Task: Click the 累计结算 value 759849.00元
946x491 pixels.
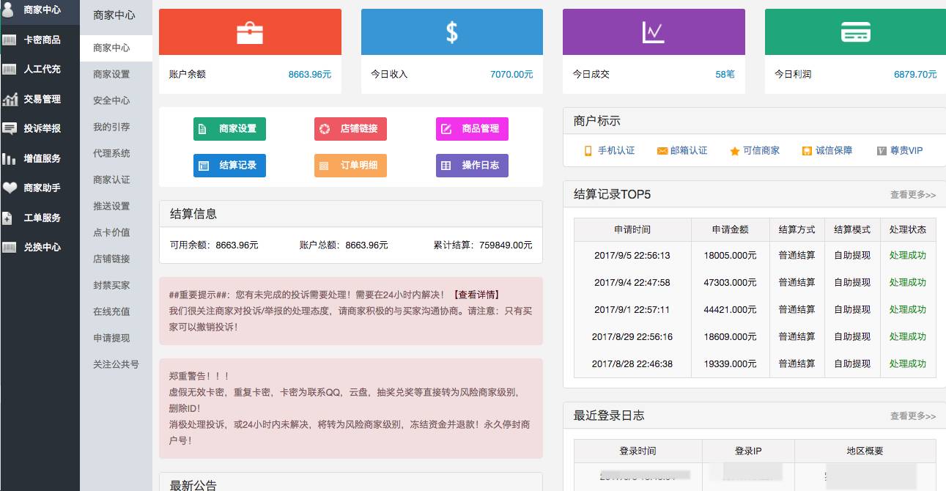Action: (506, 245)
